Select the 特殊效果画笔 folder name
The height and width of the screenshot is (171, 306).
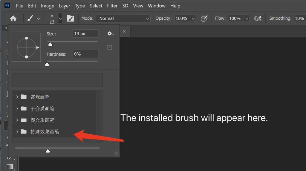click(45, 132)
